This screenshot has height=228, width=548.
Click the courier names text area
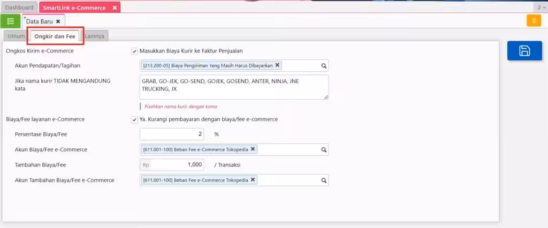(x=234, y=87)
